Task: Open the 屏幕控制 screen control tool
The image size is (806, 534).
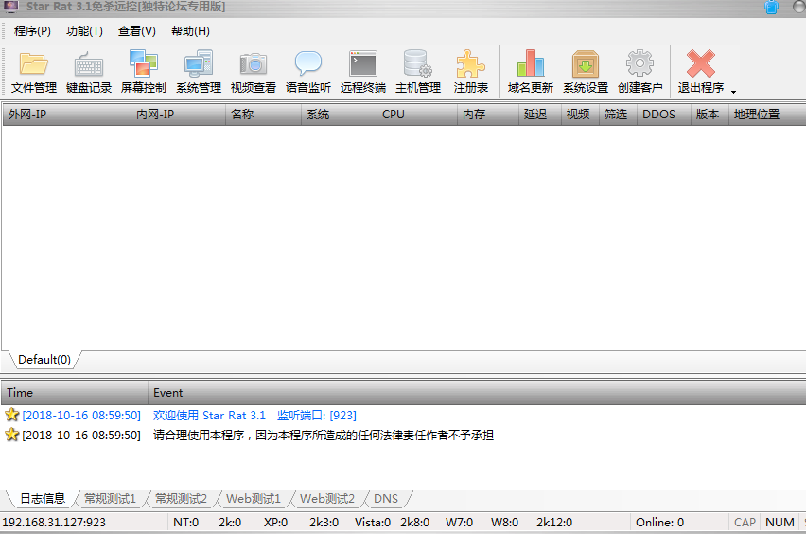Action: click(144, 72)
